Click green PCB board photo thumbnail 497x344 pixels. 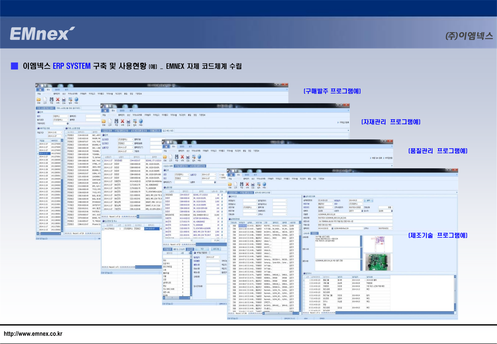[x=378, y=262]
